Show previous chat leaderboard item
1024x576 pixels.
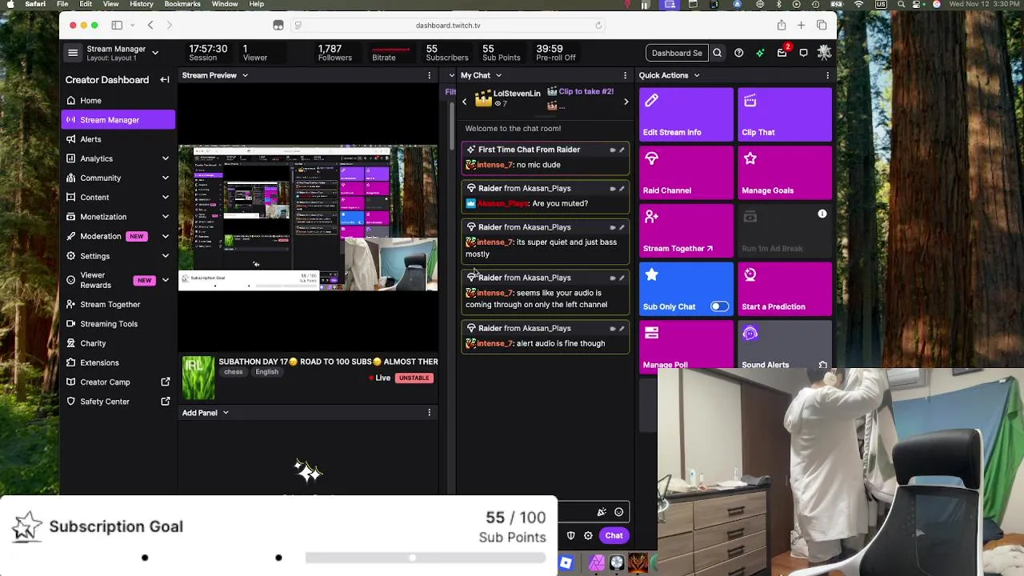coord(464,102)
